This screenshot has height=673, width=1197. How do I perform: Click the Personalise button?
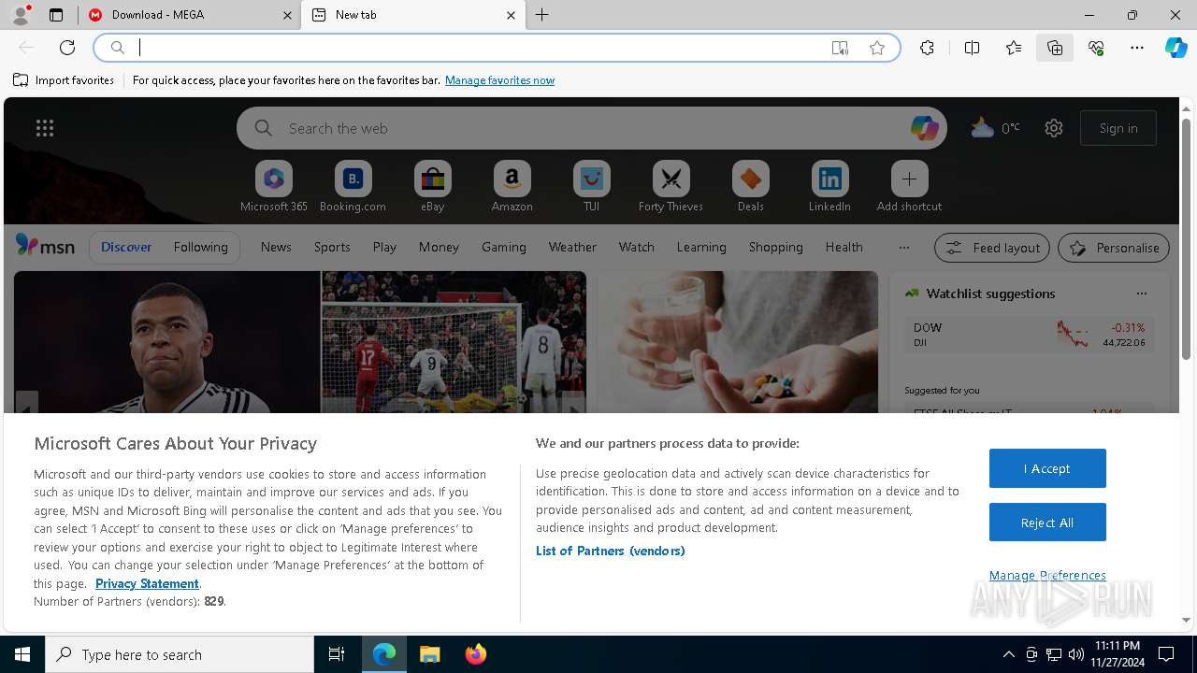(1114, 248)
